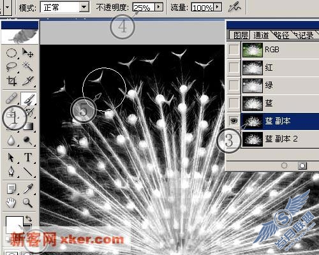This screenshot has height=255, width=319.
Task: Select the Pen tool
Action: [11, 171]
